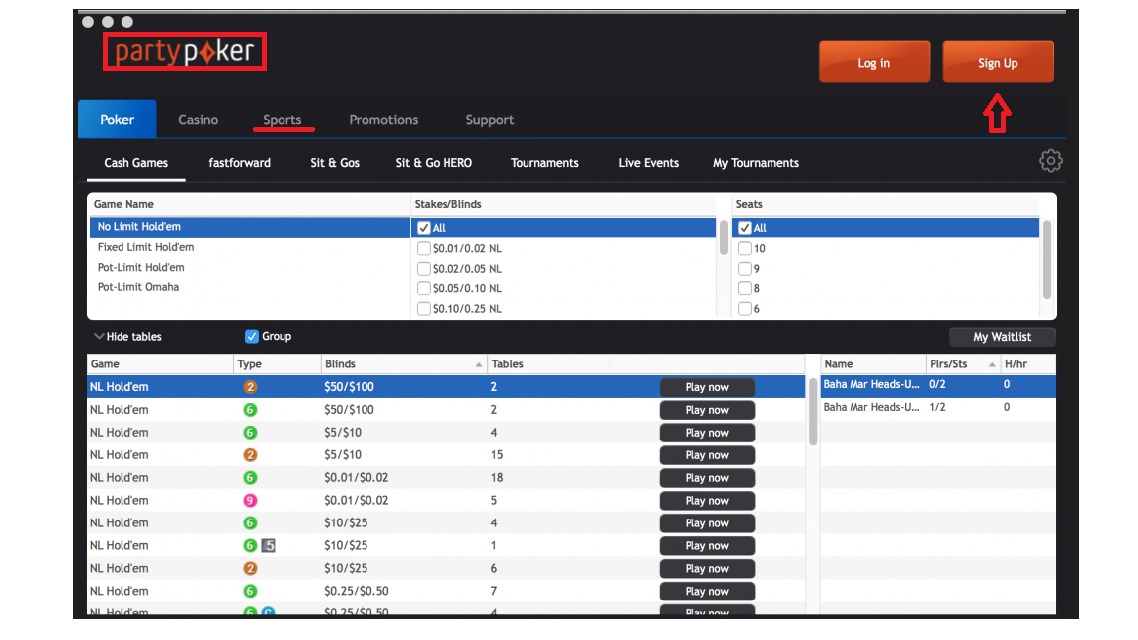Click the Stakes/Blinds list scrollbar
1138x640 pixels.
click(723, 238)
